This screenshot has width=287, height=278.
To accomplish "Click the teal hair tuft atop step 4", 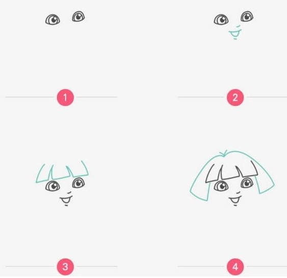I will 223,153.
